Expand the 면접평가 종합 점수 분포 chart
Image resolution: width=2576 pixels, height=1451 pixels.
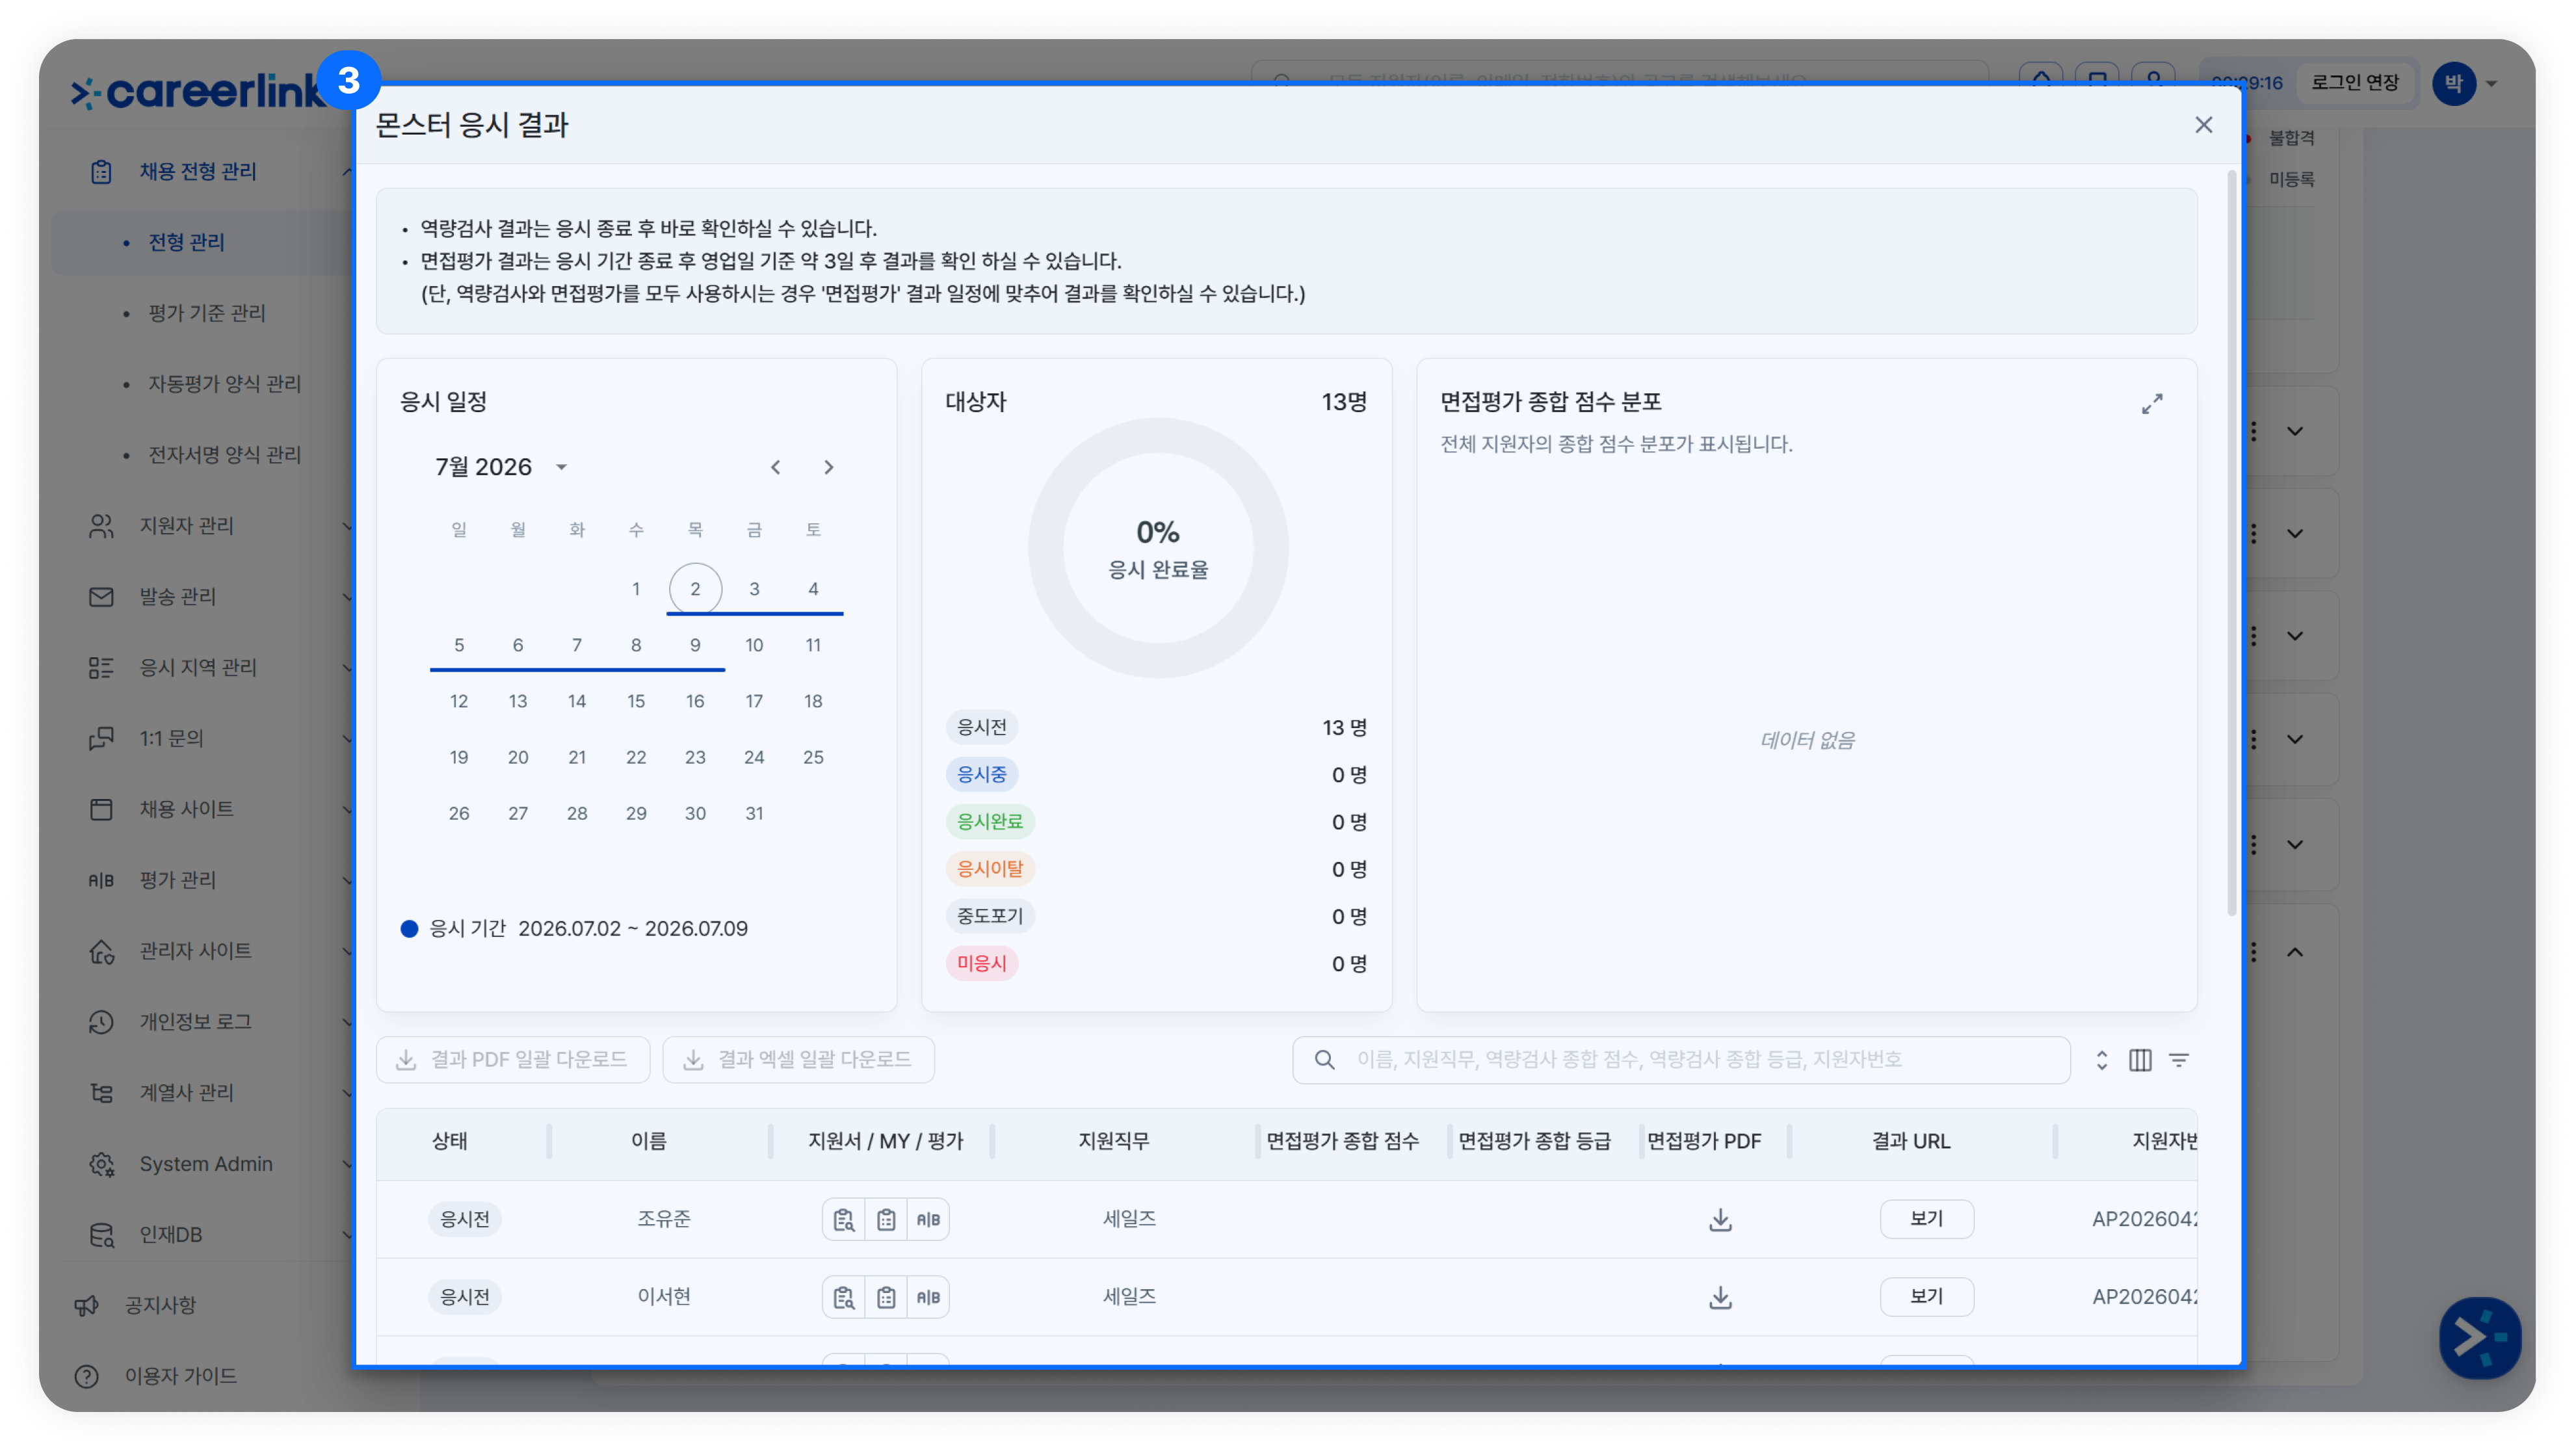click(x=2151, y=403)
